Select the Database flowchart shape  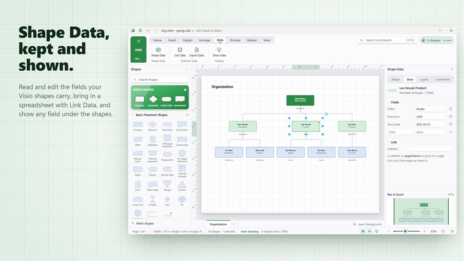click(x=153, y=141)
